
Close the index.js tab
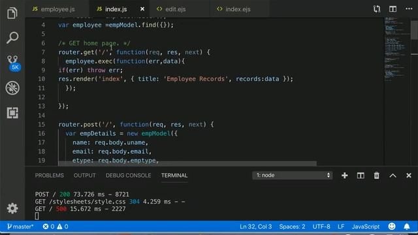[x=142, y=9]
